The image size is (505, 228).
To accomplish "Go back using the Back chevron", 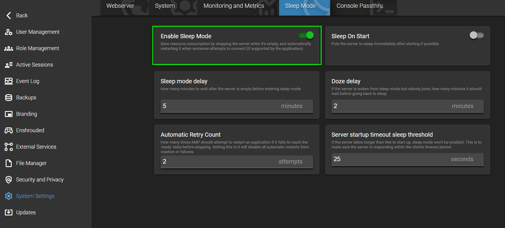I will (9, 16).
